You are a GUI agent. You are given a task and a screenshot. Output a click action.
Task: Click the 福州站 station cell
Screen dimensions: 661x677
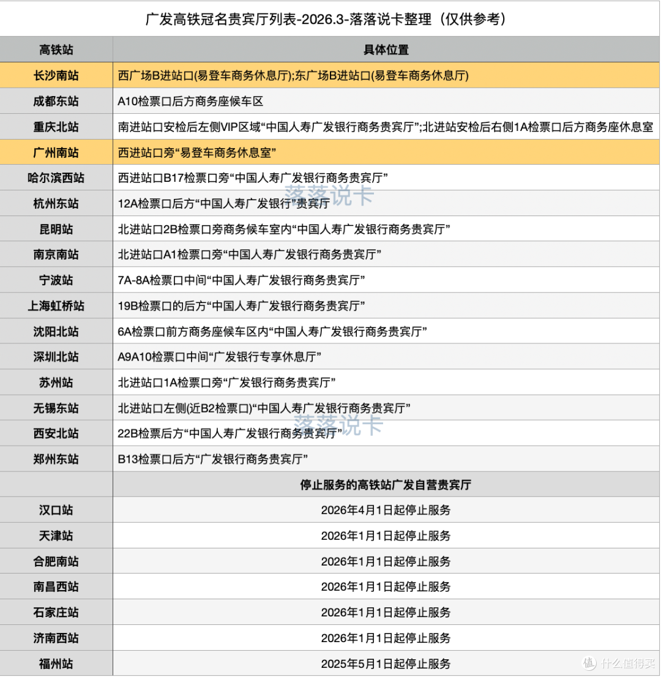pos(56,663)
